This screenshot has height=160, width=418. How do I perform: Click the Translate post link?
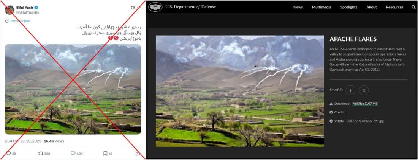[x=20, y=21]
